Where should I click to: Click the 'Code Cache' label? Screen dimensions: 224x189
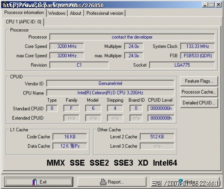click(39, 137)
